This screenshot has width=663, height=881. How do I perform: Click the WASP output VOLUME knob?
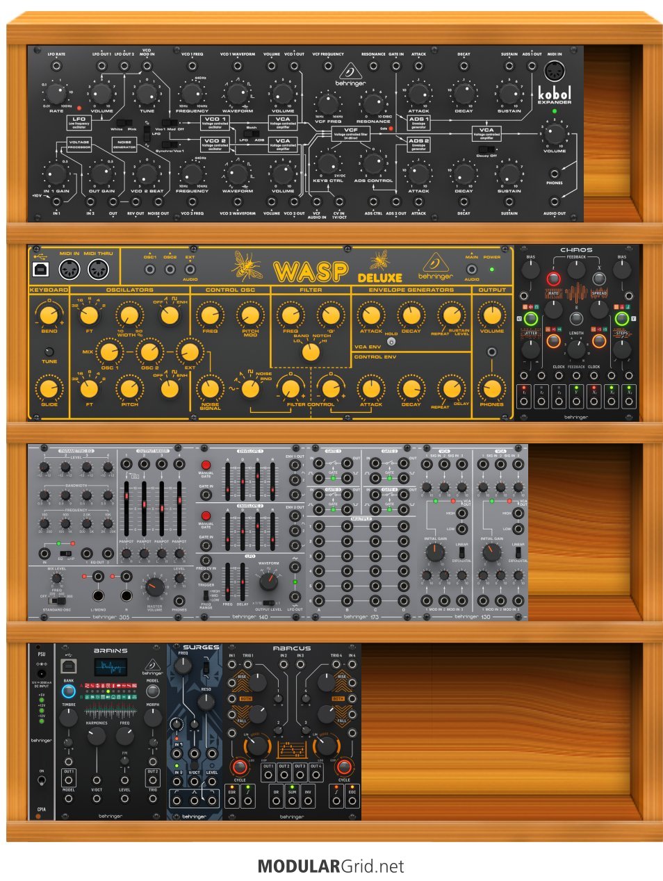tap(491, 315)
